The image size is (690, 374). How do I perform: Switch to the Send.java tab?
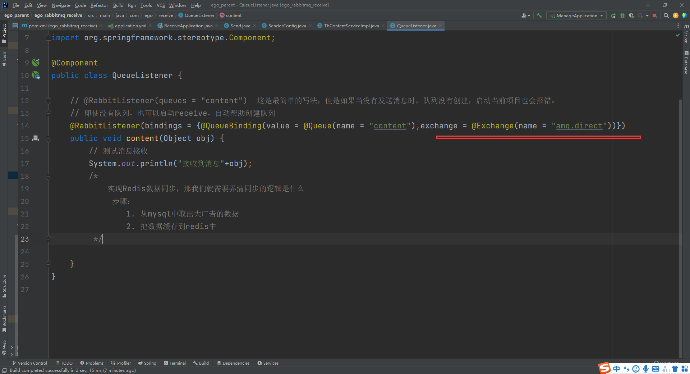pyautogui.click(x=240, y=26)
